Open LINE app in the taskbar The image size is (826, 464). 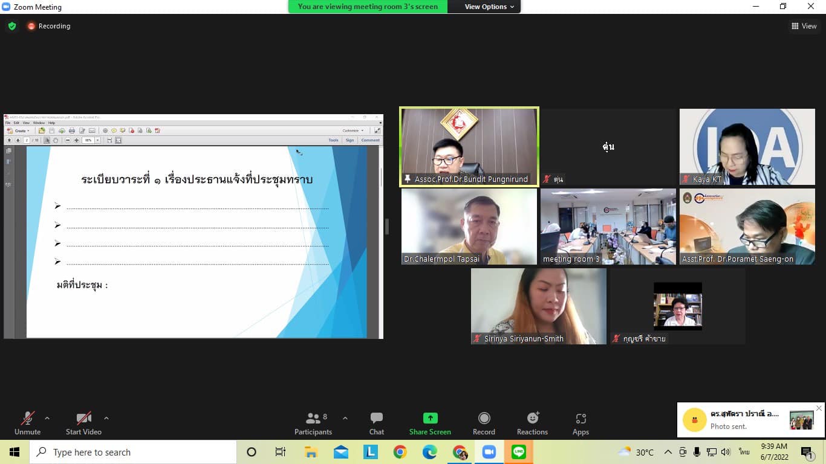[x=518, y=452]
